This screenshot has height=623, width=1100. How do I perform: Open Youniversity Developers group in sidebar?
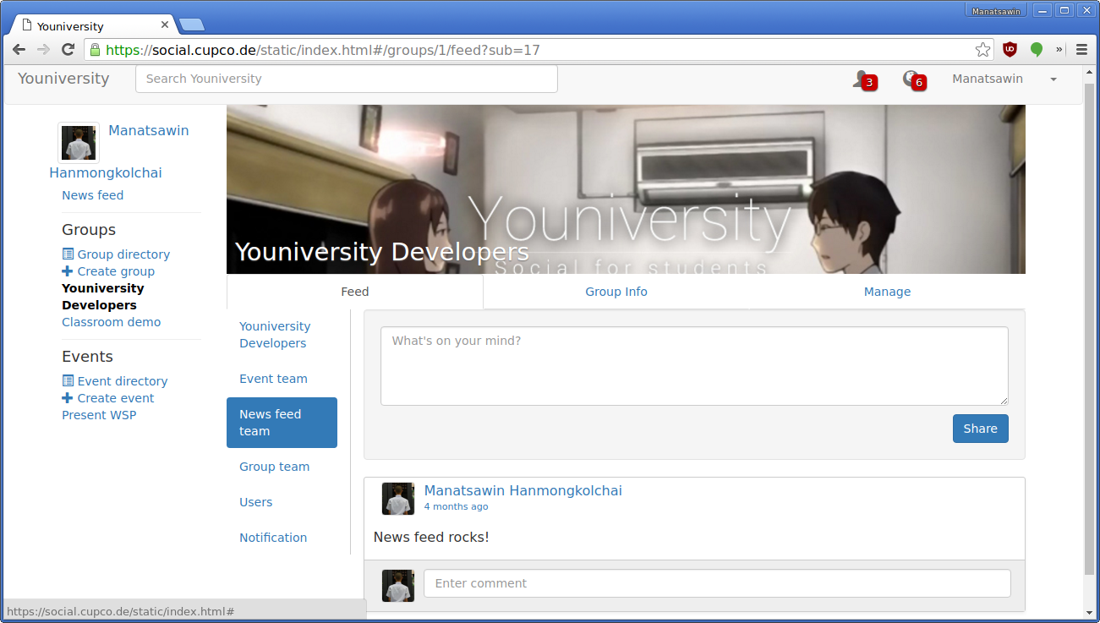[102, 297]
